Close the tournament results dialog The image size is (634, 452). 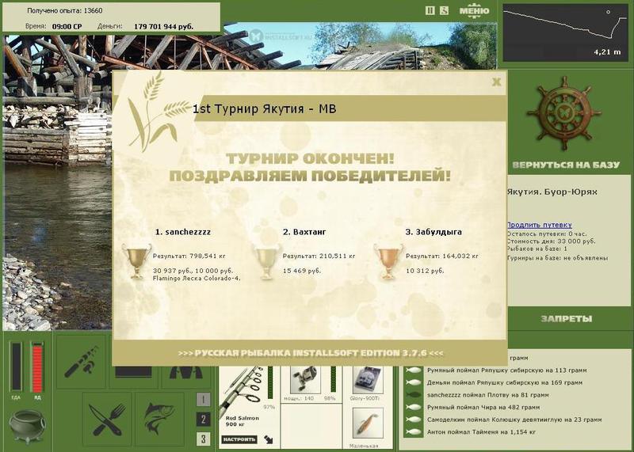[x=496, y=82]
